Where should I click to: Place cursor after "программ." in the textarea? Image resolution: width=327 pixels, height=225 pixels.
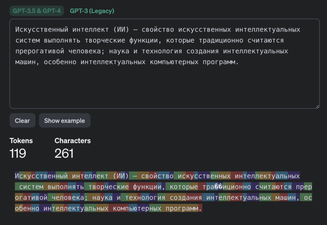[240, 62]
